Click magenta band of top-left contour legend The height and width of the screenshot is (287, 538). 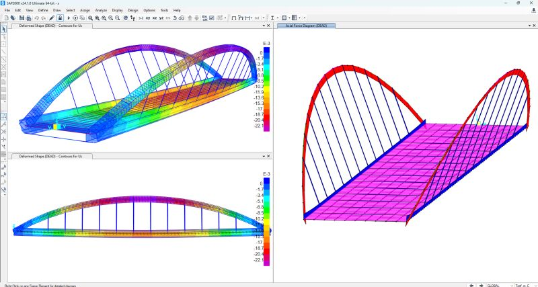point(266,127)
